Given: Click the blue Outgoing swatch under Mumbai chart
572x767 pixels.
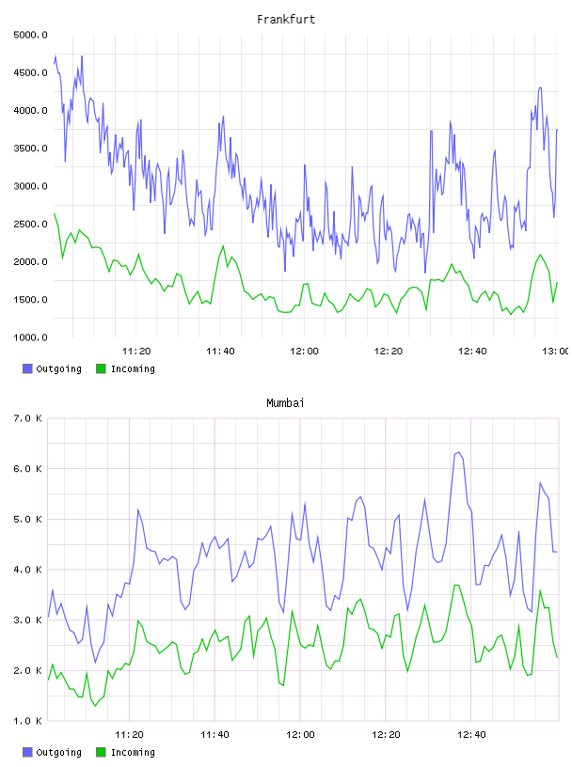Looking at the screenshot, I should (x=27, y=752).
